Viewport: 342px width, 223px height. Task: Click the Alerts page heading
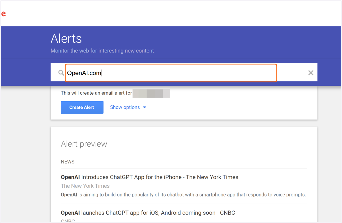pos(66,38)
